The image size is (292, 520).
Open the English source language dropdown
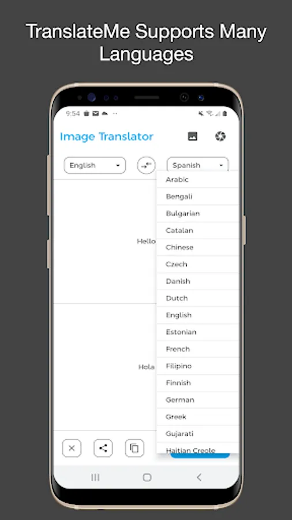95,165
